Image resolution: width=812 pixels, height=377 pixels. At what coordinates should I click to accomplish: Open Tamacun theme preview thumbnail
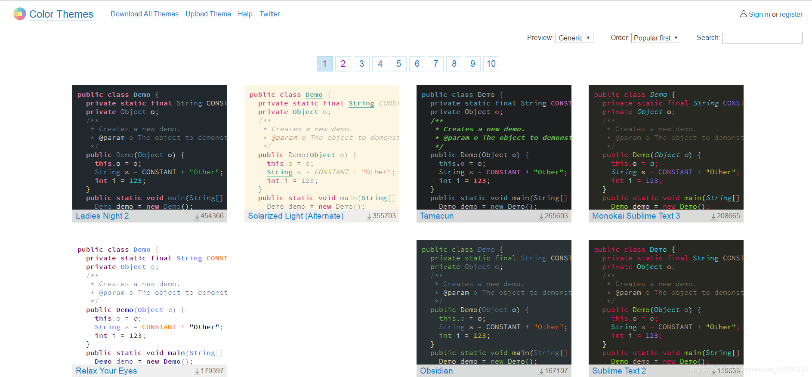(x=494, y=147)
